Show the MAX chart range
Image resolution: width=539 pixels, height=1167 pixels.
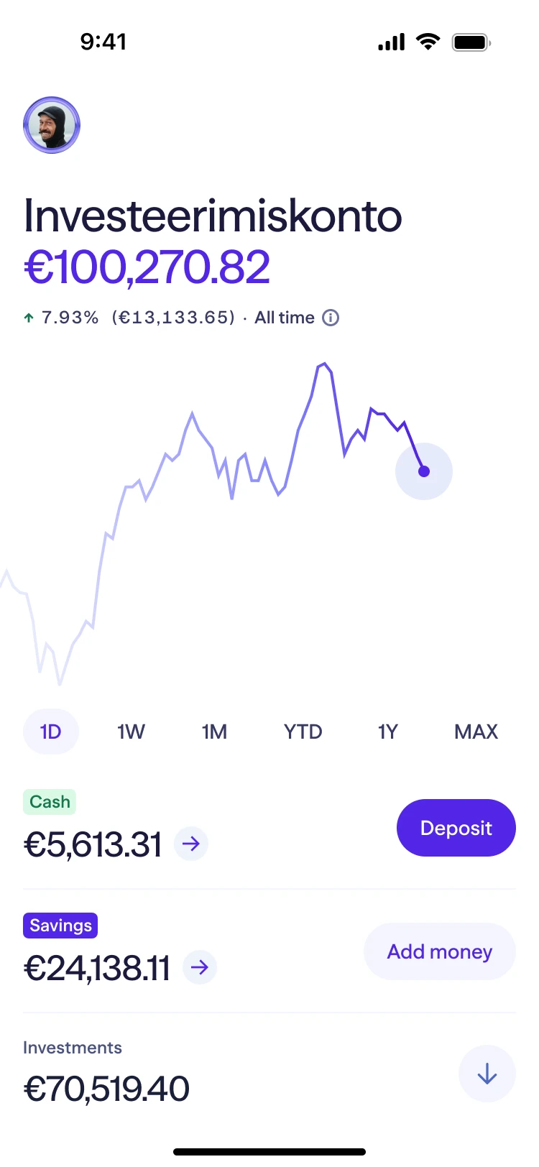[x=476, y=732]
